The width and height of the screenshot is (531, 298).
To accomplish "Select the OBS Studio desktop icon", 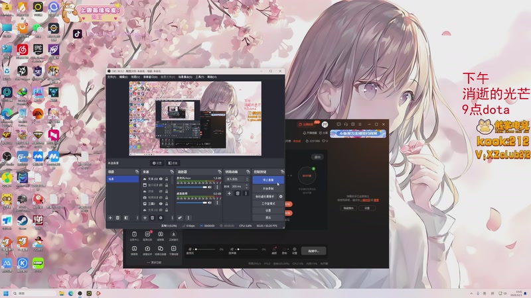I will pos(7,158).
